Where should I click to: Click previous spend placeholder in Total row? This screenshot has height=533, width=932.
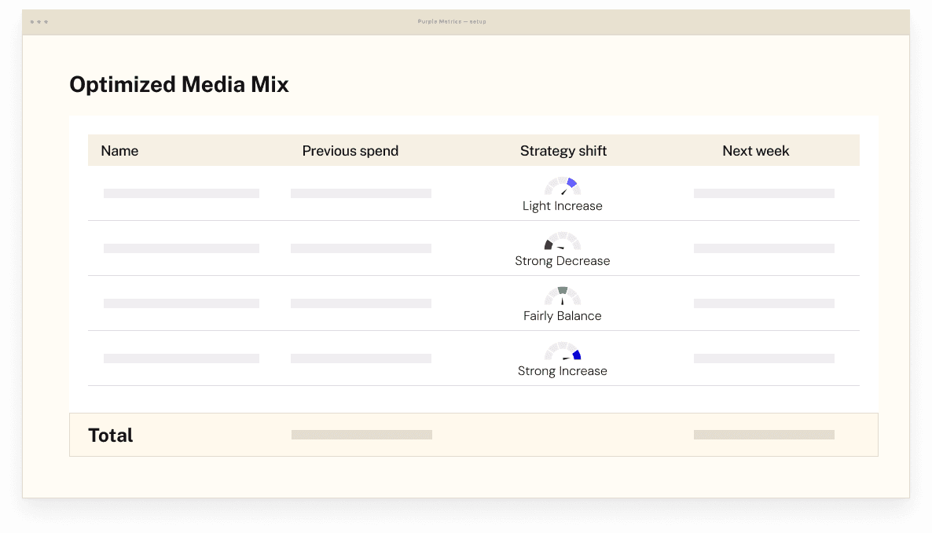click(x=361, y=435)
